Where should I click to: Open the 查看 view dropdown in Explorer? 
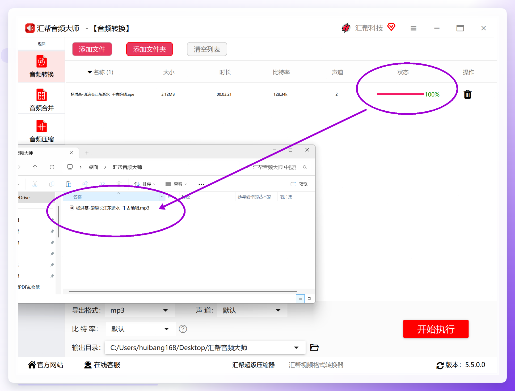[176, 184]
